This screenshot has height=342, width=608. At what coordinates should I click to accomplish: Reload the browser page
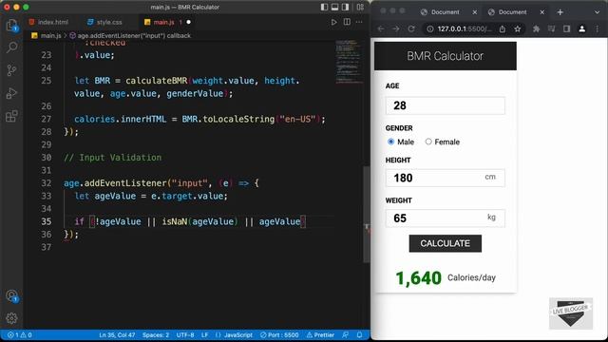411,29
